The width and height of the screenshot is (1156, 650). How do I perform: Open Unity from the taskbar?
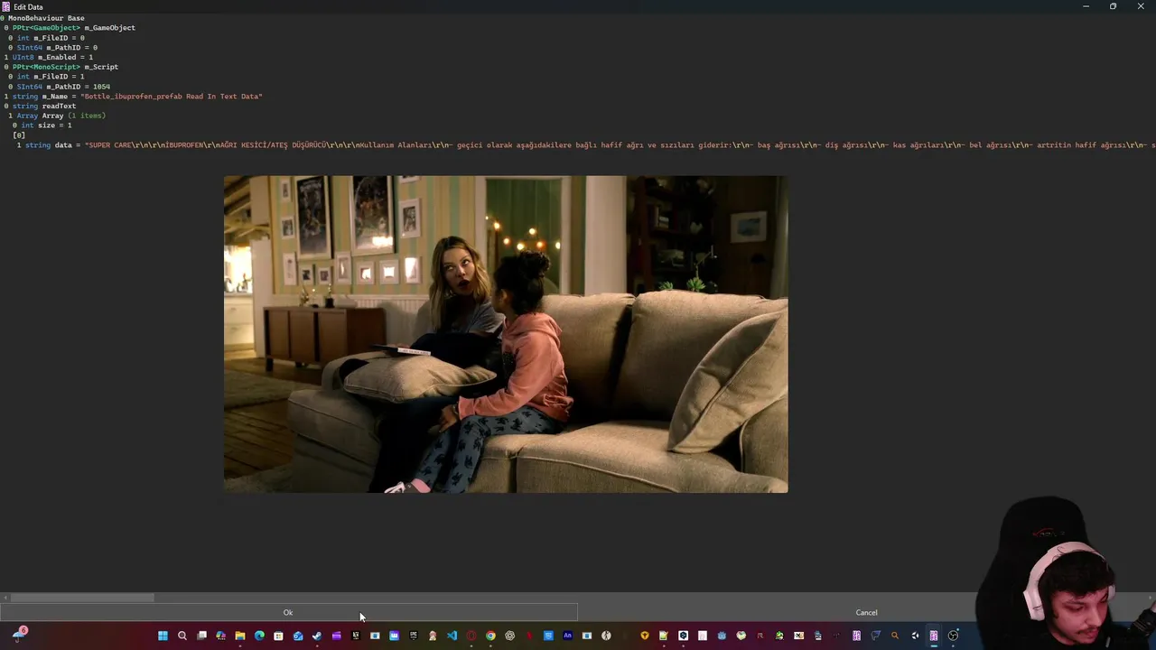click(x=915, y=636)
